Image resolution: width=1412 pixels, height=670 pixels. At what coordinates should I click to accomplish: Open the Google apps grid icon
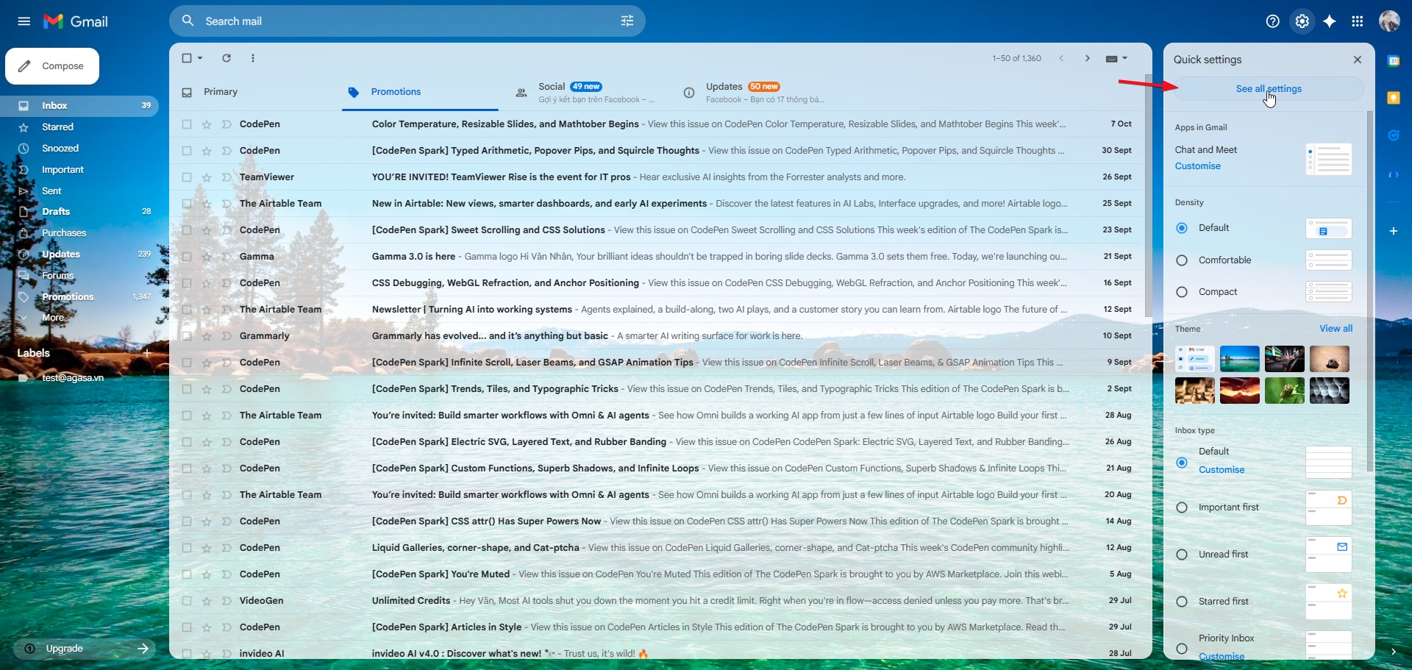coord(1358,21)
